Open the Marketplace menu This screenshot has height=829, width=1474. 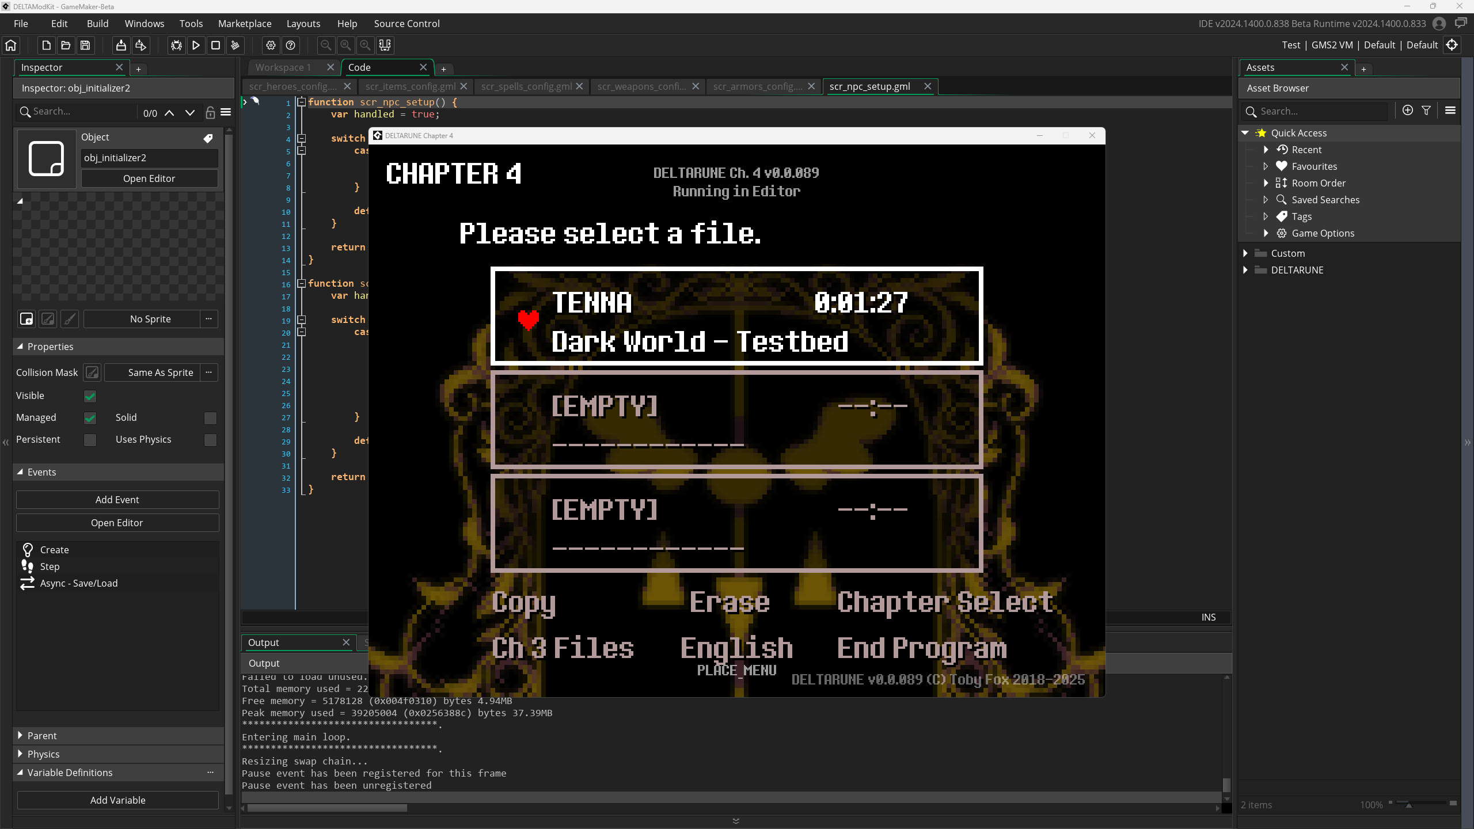(x=245, y=24)
